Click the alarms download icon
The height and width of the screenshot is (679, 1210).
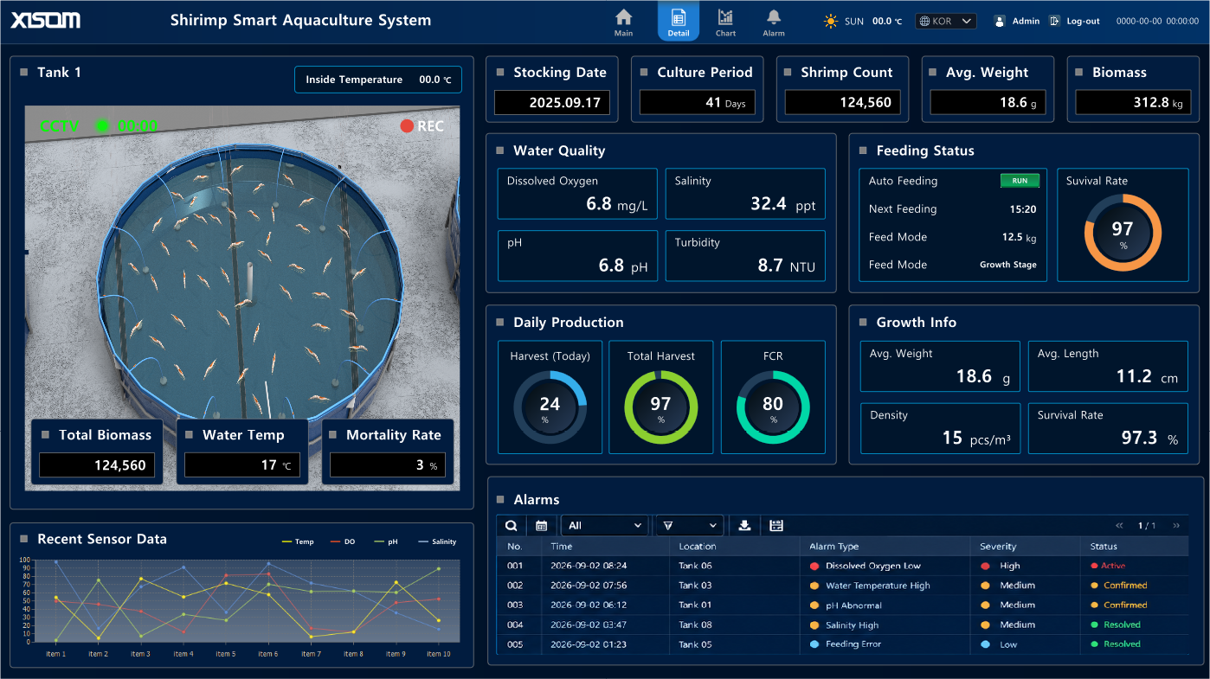coord(744,525)
